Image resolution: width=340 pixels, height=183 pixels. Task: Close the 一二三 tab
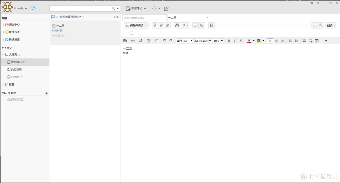coord(207,18)
